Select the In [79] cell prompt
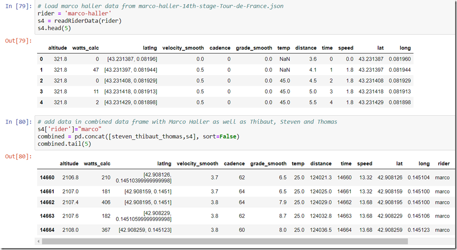This screenshot has height=250, width=457. pyautogui.click(x=19, y=6)
